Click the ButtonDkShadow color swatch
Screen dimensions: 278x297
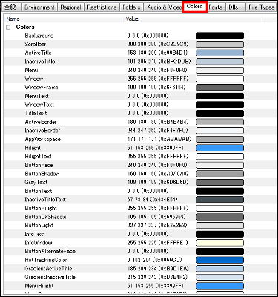coord(220,217)
